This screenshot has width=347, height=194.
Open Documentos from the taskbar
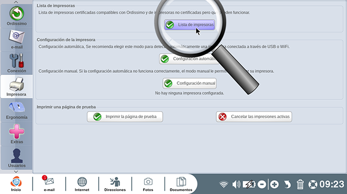click(x=181, y=184)
